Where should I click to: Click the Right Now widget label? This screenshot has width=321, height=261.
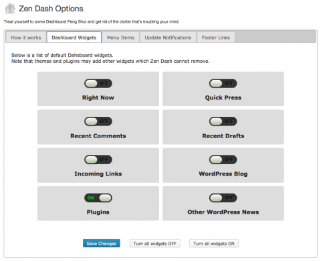coord(98,97)
